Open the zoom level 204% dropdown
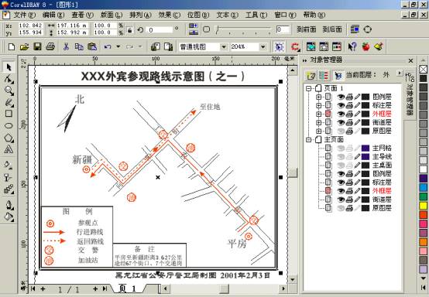The image size is (429, 297). pos(263,47)
